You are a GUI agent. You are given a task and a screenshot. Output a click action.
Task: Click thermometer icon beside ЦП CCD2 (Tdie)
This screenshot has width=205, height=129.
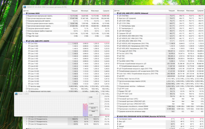pos(117,23)
